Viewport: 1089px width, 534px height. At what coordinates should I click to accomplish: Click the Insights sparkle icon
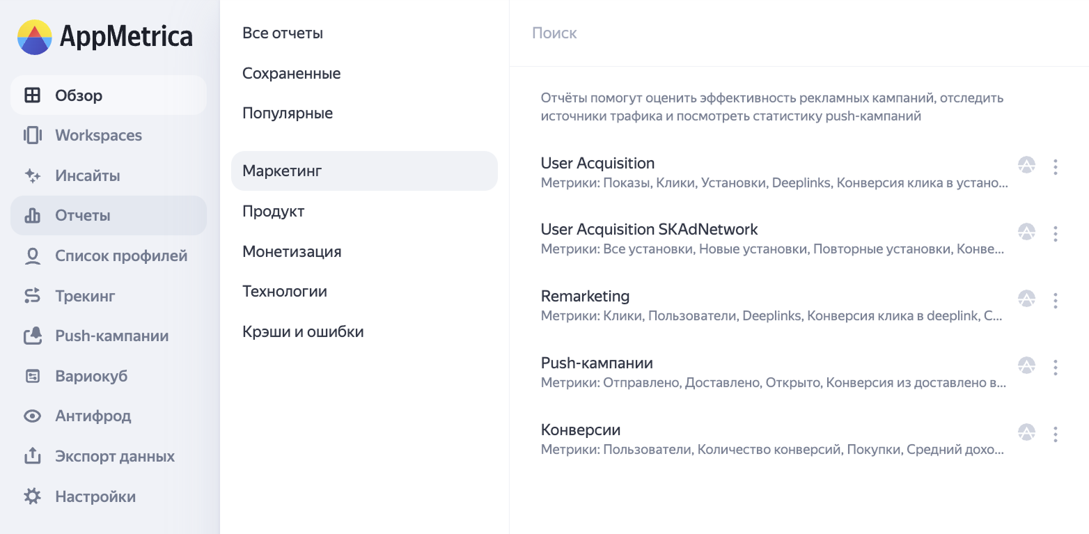coord(33,175)
